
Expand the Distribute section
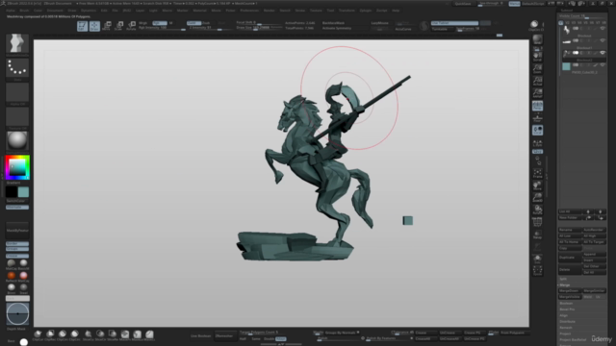click(x=567, y=321)
